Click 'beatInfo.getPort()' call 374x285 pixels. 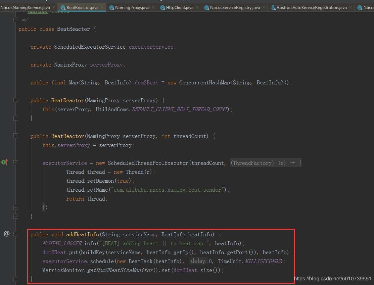point(228,253)
